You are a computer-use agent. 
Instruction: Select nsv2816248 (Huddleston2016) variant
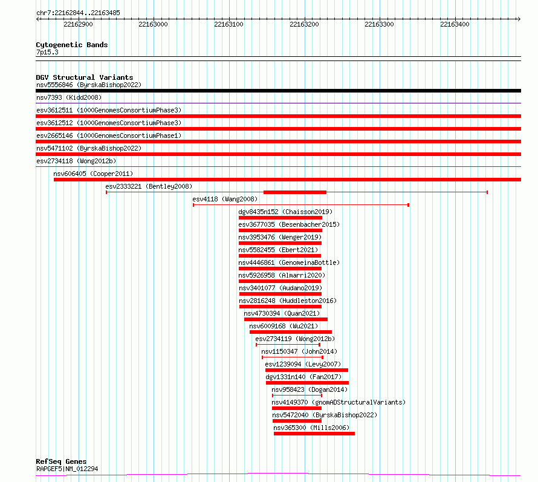(x=288, y=301)
